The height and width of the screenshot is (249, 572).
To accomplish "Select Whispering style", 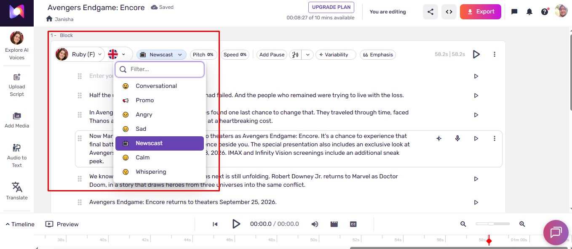I will point(160,172).
